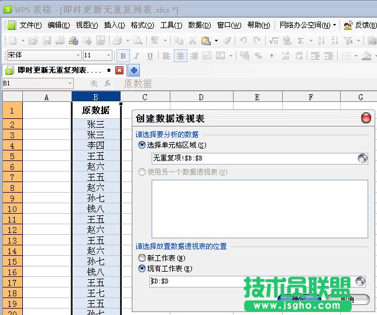The image size is (377, 315).
Task: Click the AutoSum sigma icon
Action: pyautogui.click(x=300, y=40)
